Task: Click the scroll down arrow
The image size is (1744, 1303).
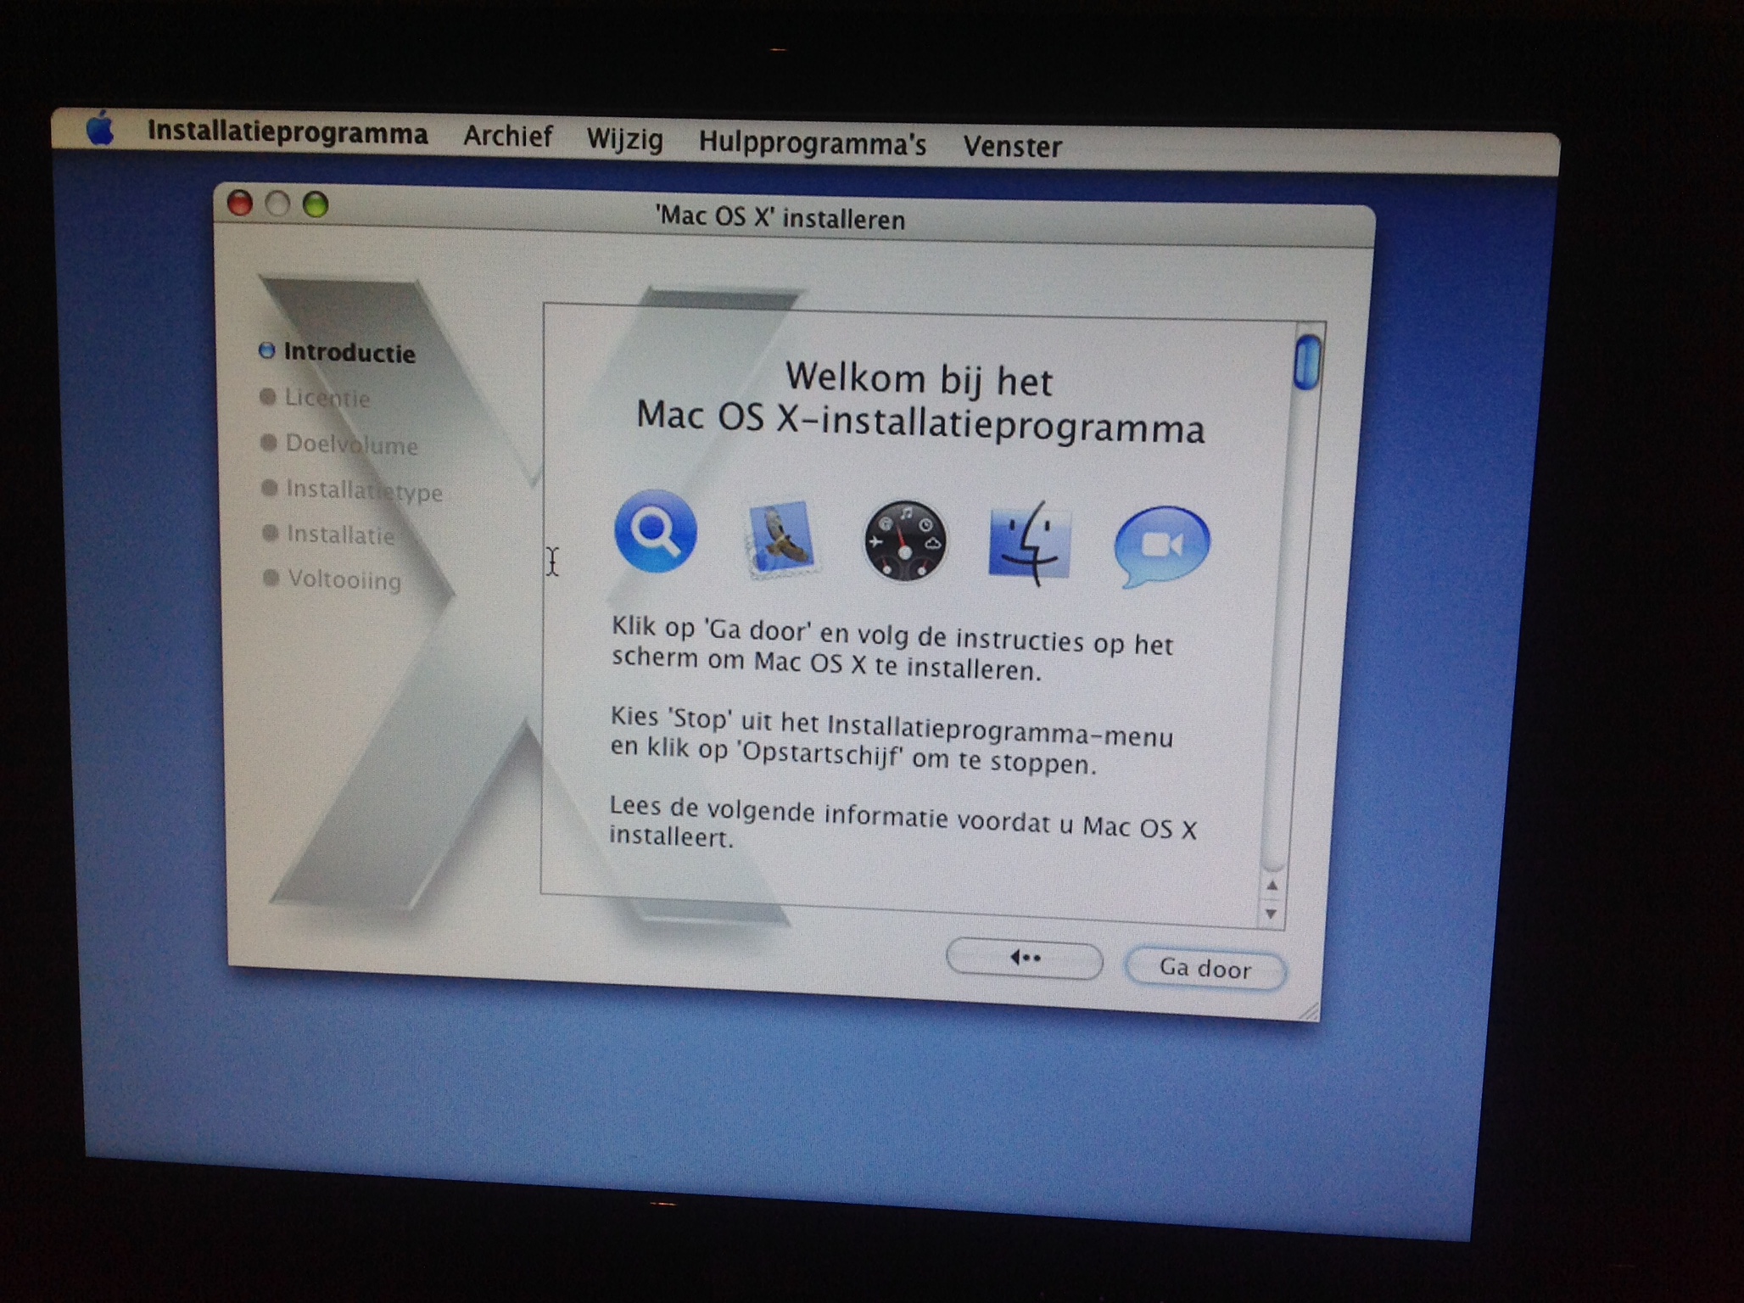Action: click(1271, 914)
